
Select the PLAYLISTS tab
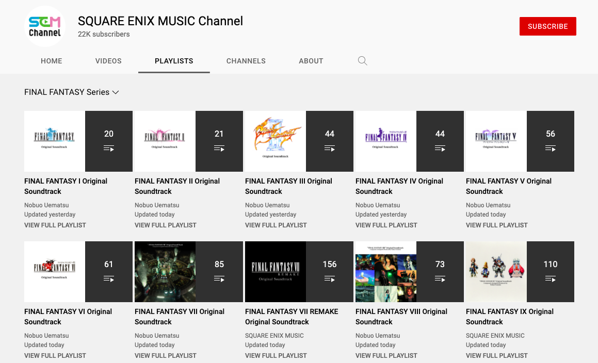click(174, 61)
